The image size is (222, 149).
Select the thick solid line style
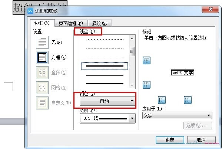pyautogui.click(x=105, y=84)
